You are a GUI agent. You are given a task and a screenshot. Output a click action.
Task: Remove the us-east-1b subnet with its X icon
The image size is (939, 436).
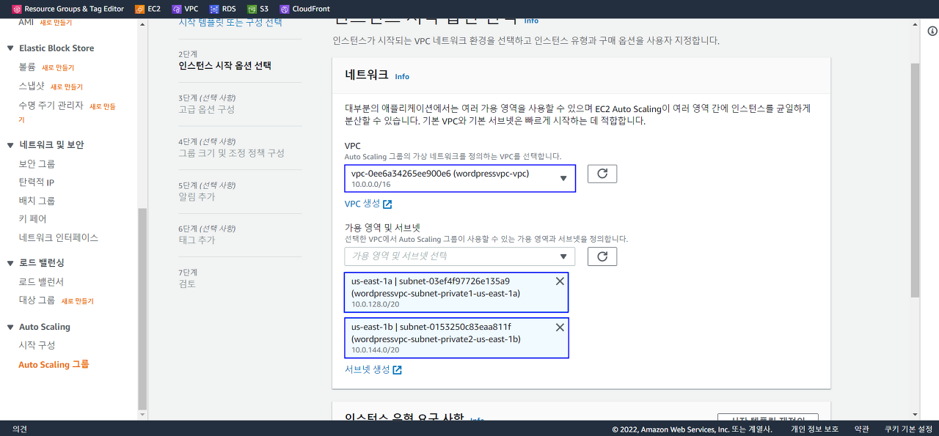(560, 327)
